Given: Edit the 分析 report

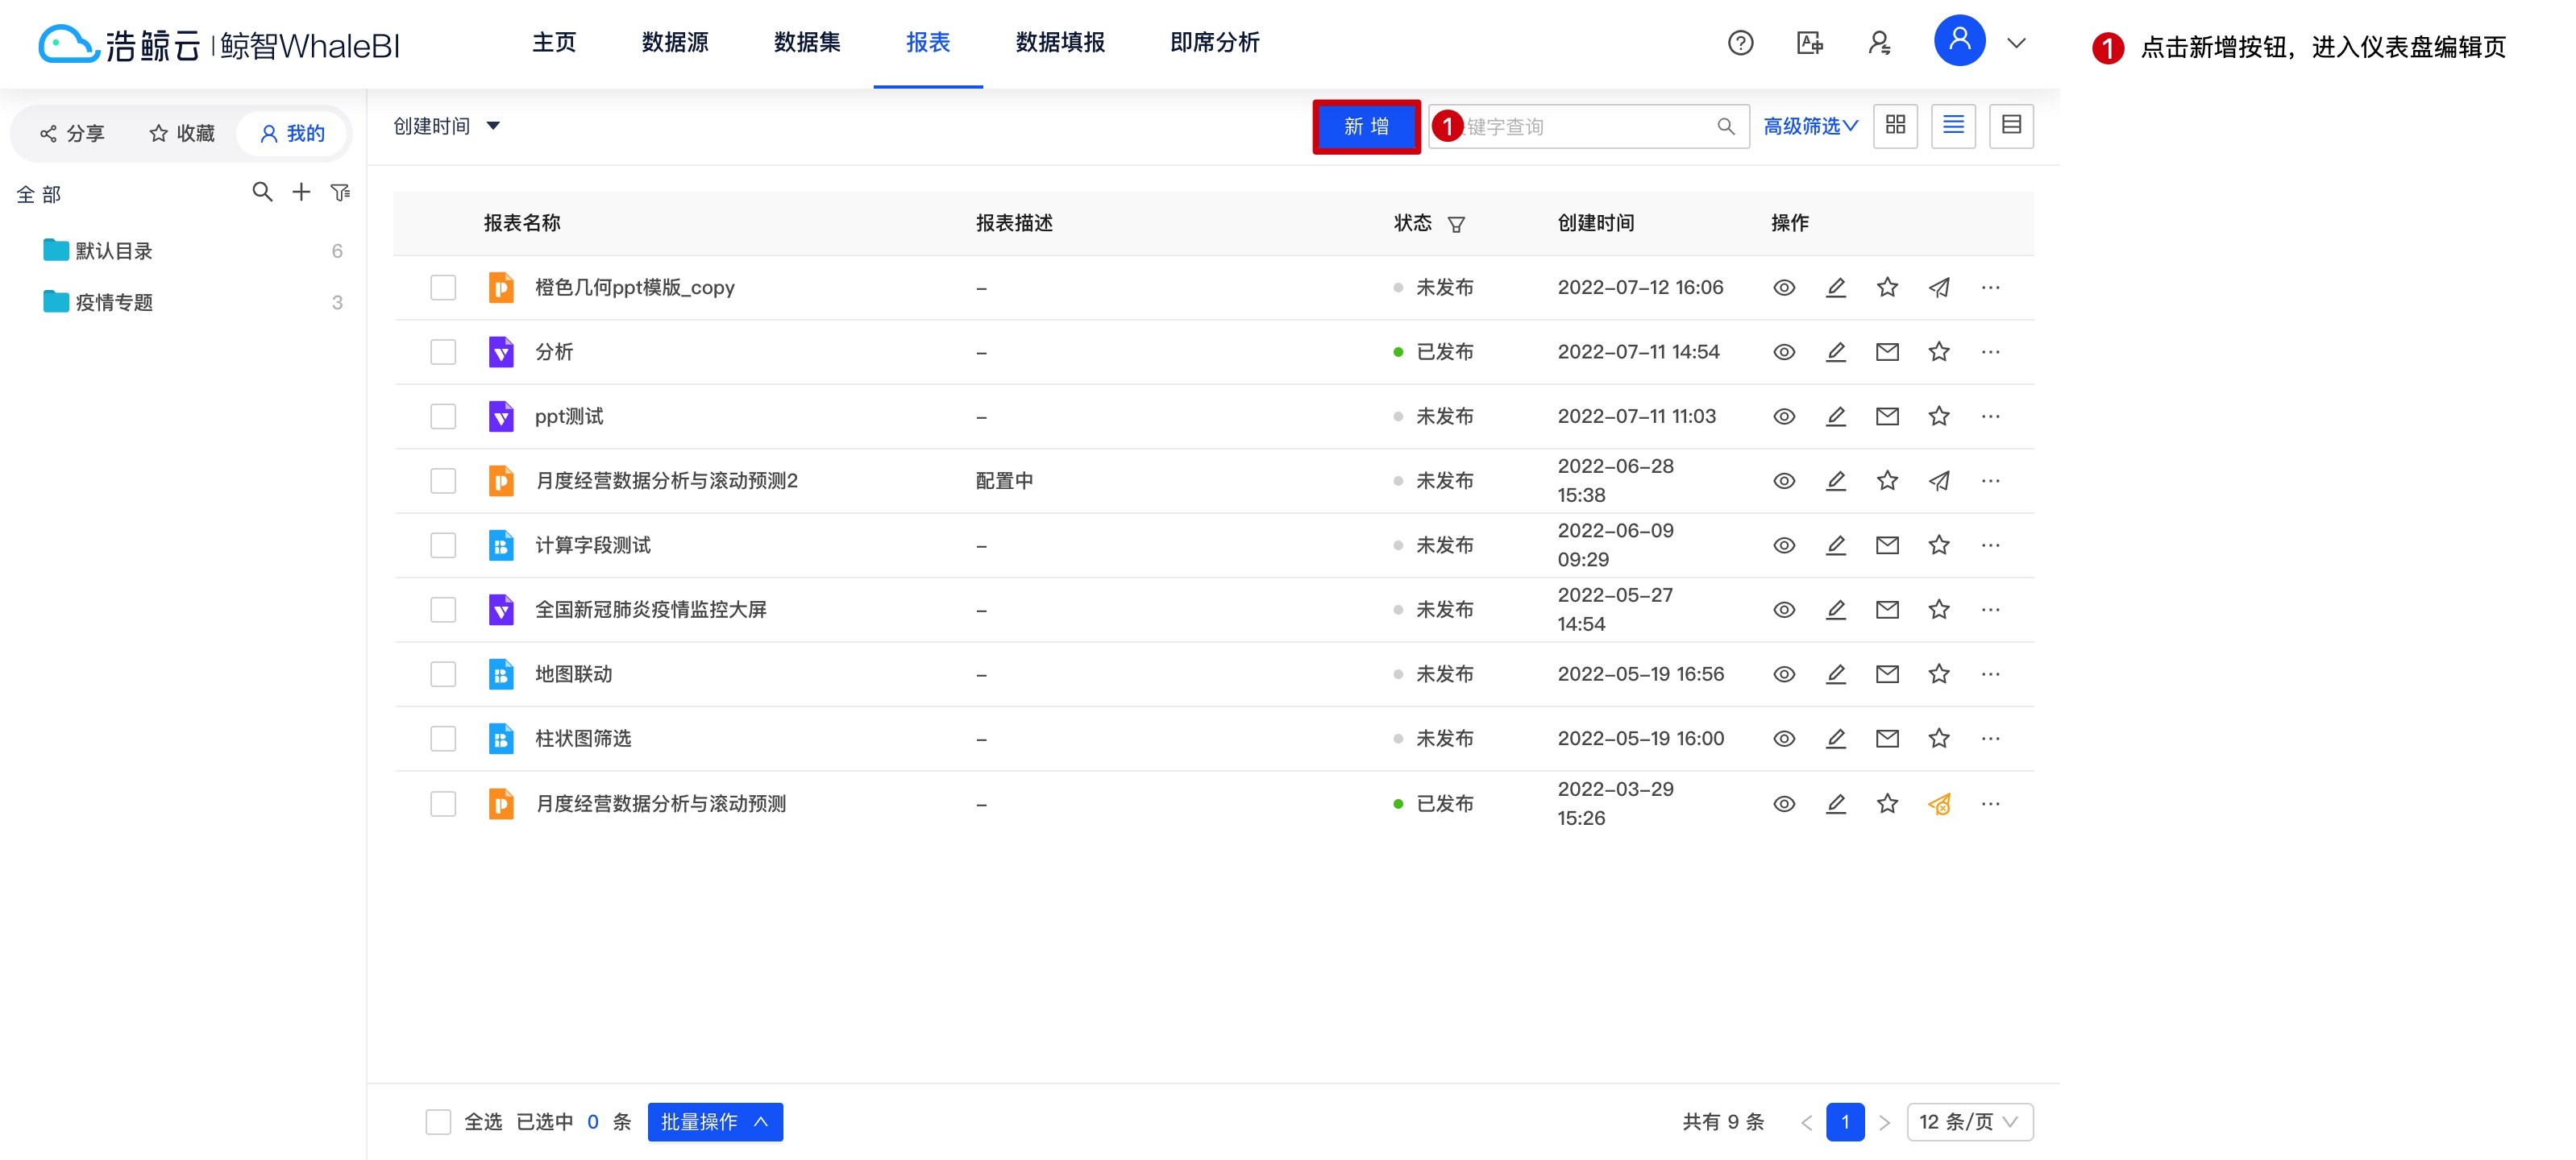Looking at the screenshot, I should pyautogui.click(x=1836, y=352).
